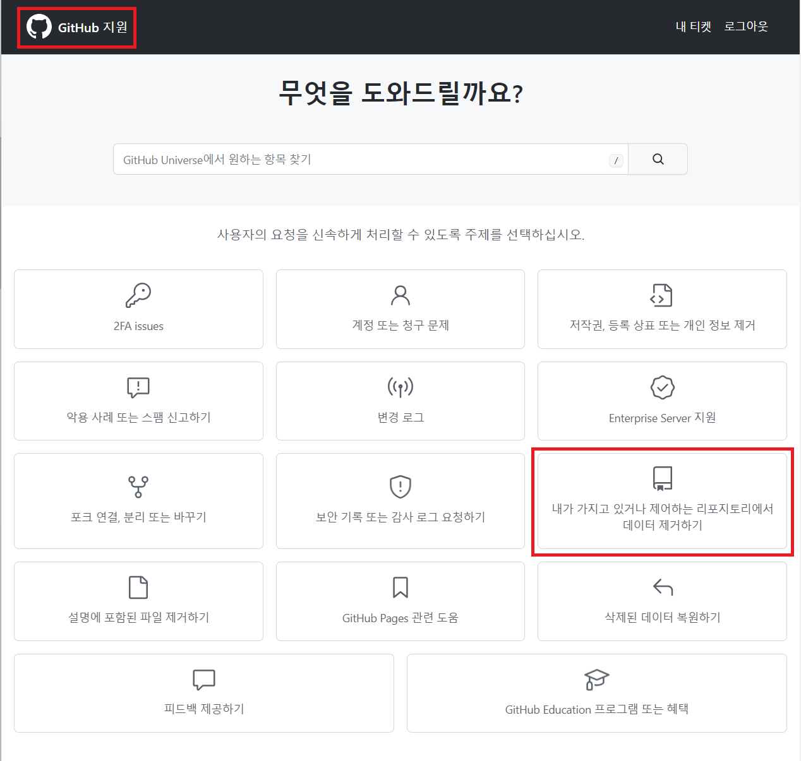Viewport: 801px width, 761px height.
Task: Select GitHub Pages 관련 도움
Action: point(400,601)
